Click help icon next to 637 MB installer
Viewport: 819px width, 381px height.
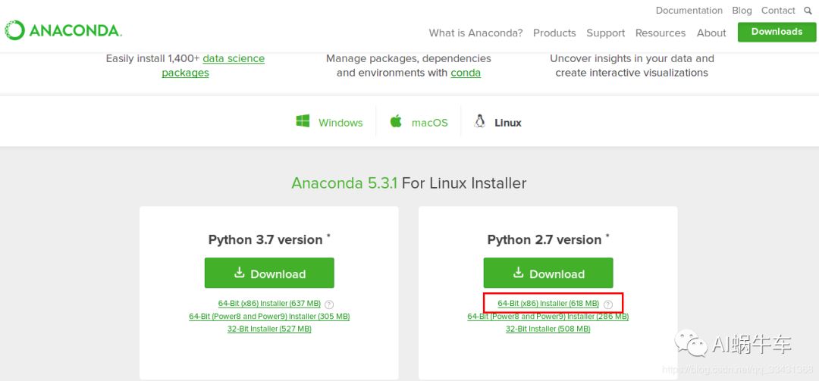pyautogui.click(x=329, y=304)
